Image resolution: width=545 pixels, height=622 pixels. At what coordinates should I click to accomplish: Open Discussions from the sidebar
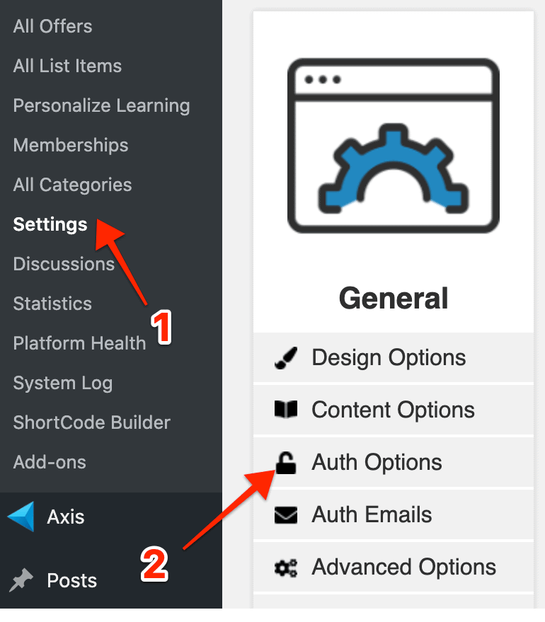click(x=64, y=264)
